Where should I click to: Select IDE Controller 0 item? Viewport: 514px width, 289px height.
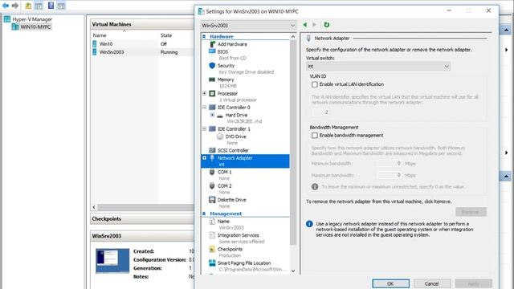[234, 108]
